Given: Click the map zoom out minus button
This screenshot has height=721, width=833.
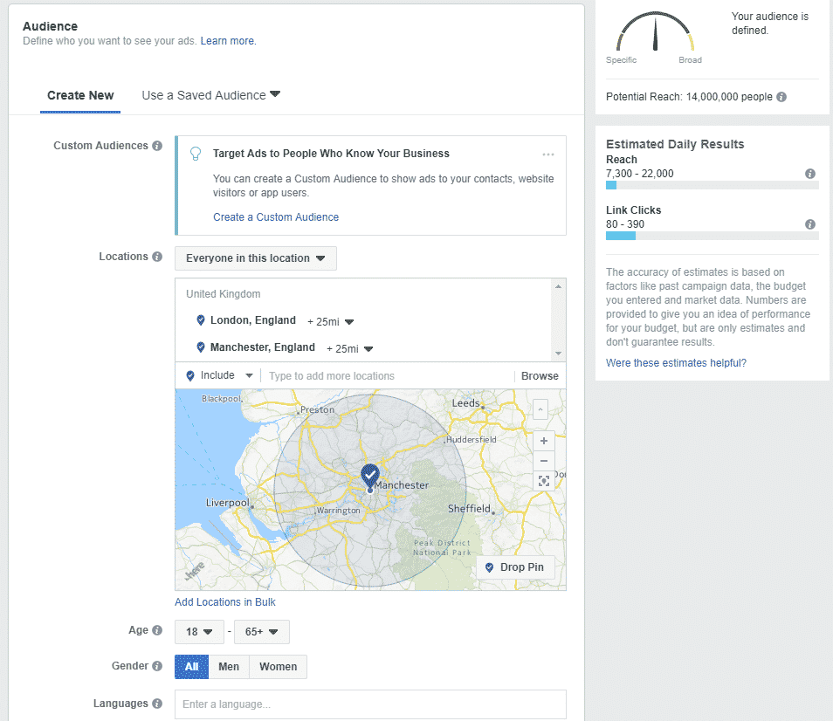Looking at the screenshot, I should 543,461.
